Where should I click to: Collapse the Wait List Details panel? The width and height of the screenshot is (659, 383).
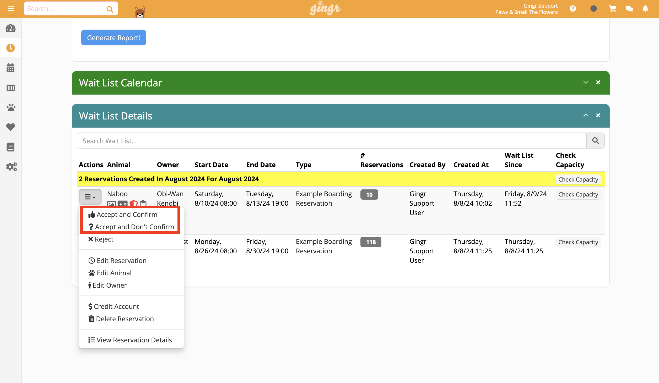pyautogui.click(x=586, y=115)
